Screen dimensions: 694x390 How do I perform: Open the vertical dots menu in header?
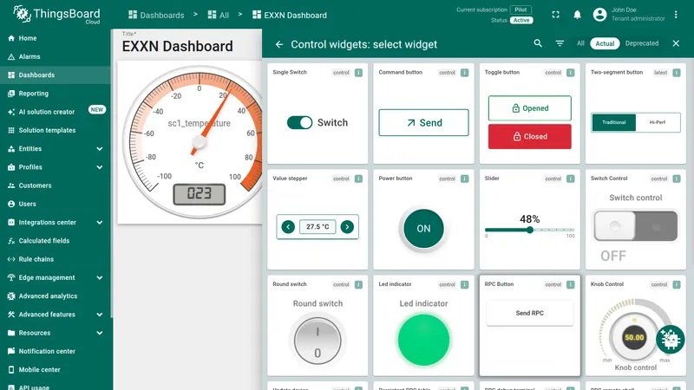click(x=676, y=15)
